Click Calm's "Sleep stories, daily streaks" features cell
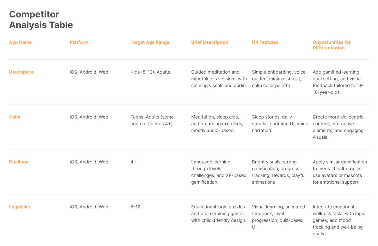 pos(280,124)
